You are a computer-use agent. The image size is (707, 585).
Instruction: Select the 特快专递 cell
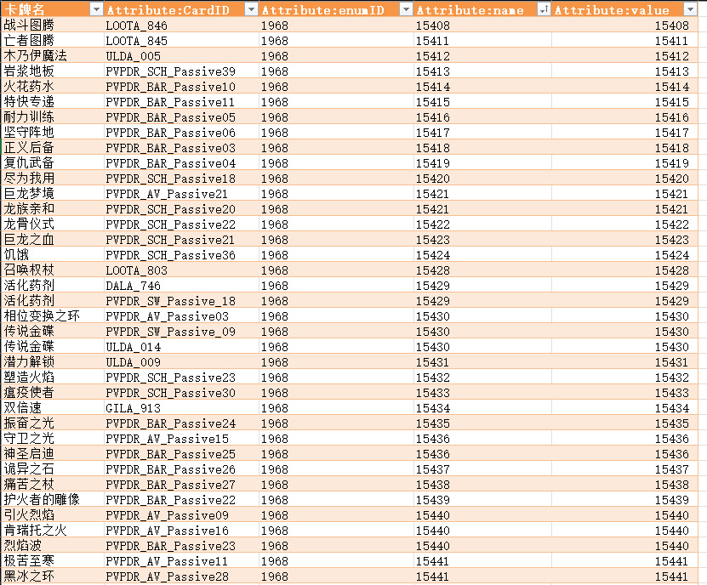(x=52, y=102)
